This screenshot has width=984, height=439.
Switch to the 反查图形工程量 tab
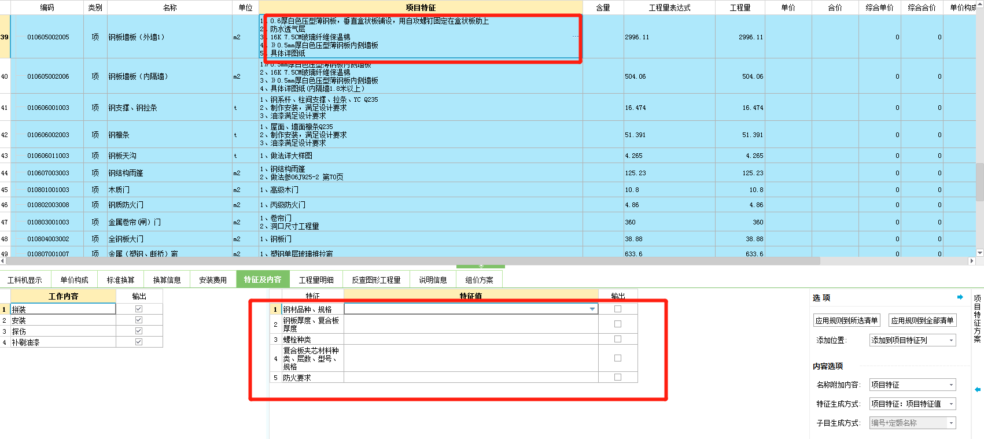[377, 280]
